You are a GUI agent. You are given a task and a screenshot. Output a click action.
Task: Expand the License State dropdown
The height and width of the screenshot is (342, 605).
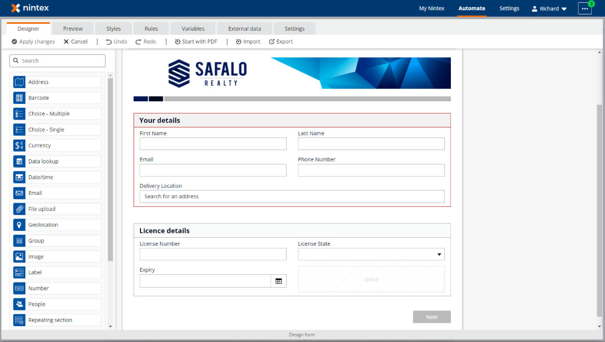[371, 254]
